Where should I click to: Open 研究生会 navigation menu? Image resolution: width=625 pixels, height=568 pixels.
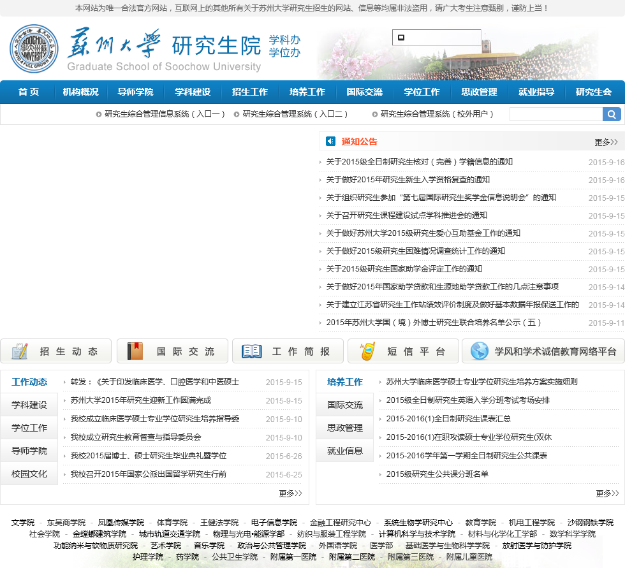coord(594,92)
